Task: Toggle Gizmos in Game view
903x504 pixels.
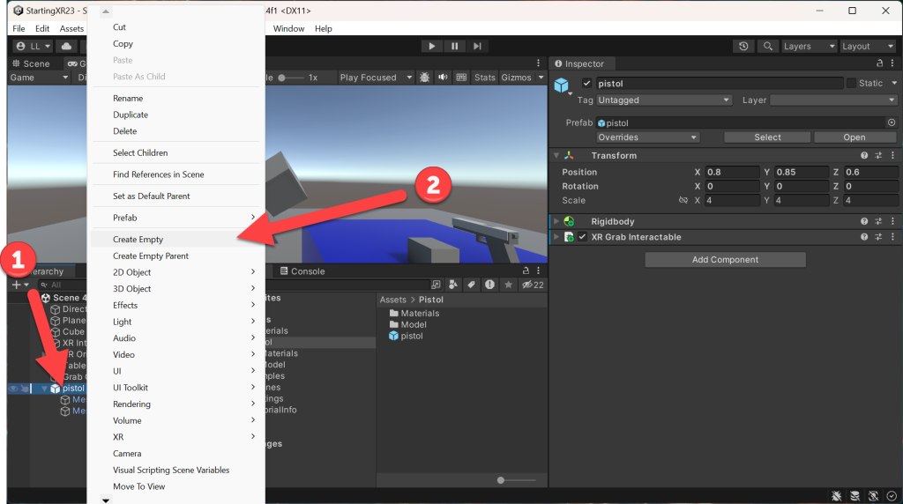Action: click(x=516, y=77)
